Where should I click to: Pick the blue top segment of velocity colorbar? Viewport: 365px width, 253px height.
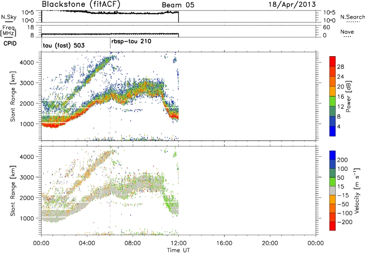(x=333, y=155)
